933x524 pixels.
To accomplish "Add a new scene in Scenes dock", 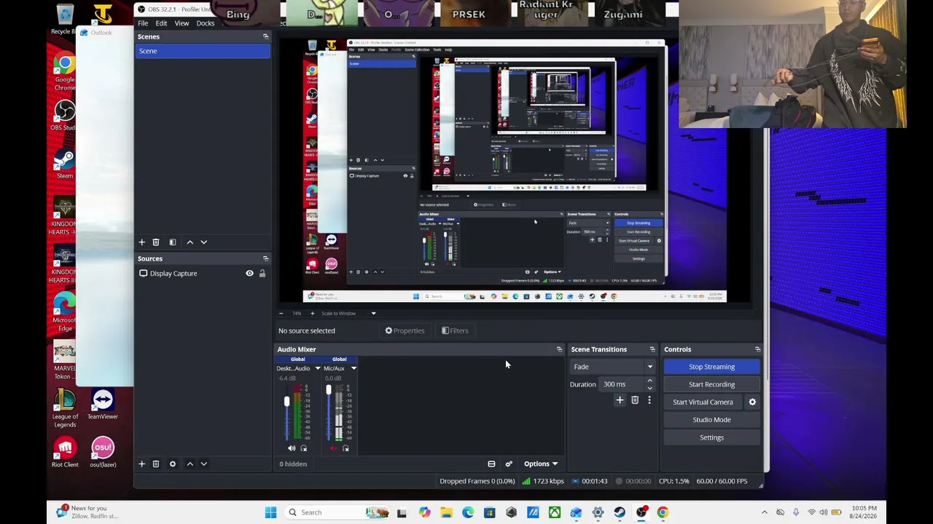I will [x=142, y=242].
